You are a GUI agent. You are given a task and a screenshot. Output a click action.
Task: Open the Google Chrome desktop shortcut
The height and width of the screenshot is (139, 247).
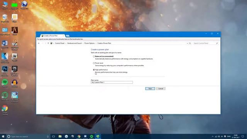click(x=5, y=110)
